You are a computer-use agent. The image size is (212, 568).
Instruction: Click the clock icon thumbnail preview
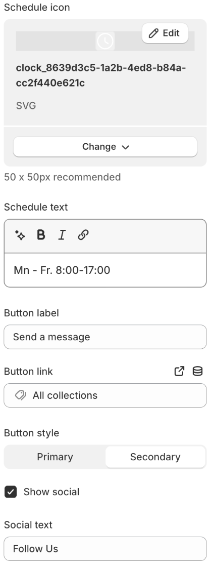tap(105, 41)
